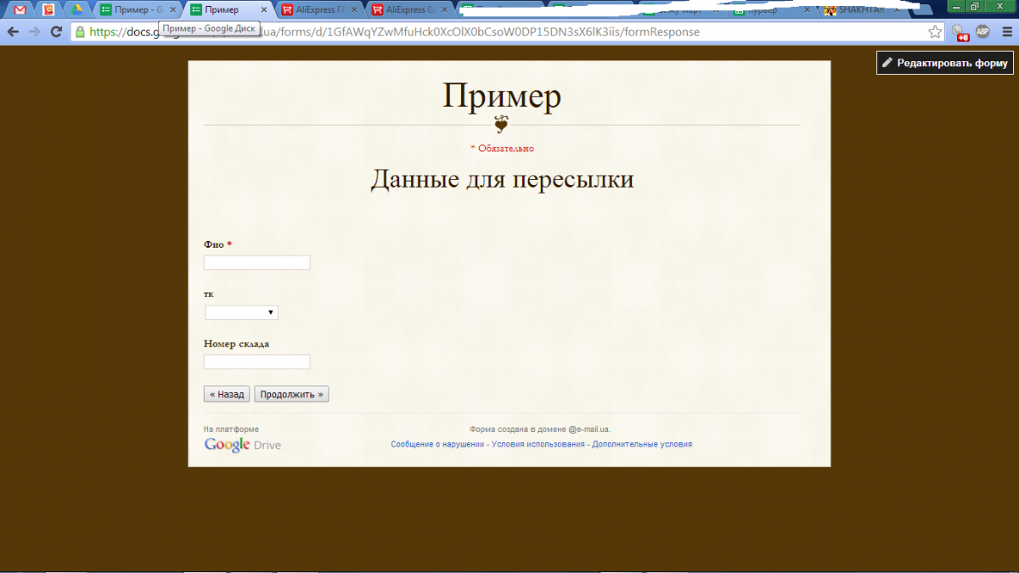Open the pinned orange tab next to Gmail

click(48, 10)
